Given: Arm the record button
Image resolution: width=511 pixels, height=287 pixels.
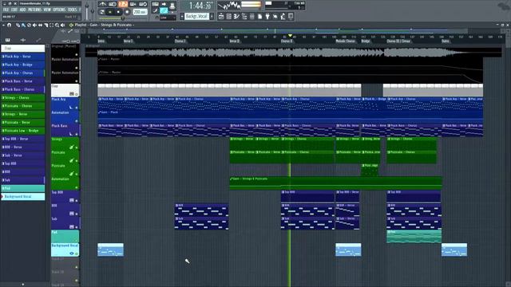Looking at the screenshot, I should (127, 12).
